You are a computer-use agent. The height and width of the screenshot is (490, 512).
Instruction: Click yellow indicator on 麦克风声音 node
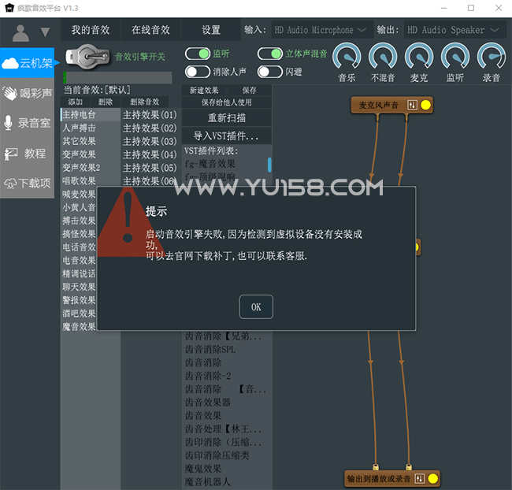(x=425, y=105)
